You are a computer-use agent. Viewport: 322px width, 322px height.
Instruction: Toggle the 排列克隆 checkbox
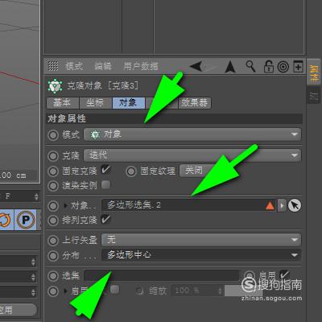pyautogui.click(x=105, y=219)
